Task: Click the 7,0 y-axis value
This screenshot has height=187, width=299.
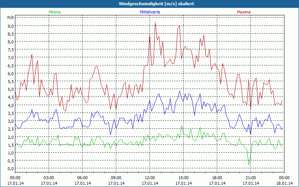Action: [10, 58]
